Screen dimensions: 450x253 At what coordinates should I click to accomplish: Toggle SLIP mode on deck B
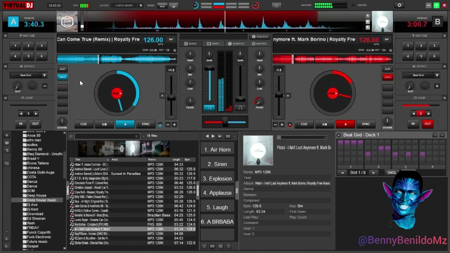pos(388,69)
